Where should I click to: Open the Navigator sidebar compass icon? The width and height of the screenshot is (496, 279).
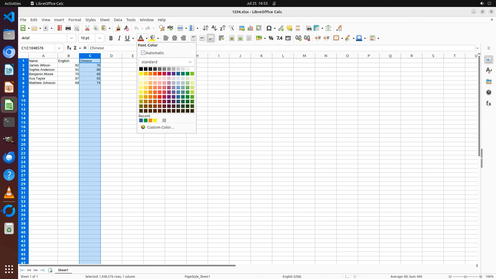(489, 92)
